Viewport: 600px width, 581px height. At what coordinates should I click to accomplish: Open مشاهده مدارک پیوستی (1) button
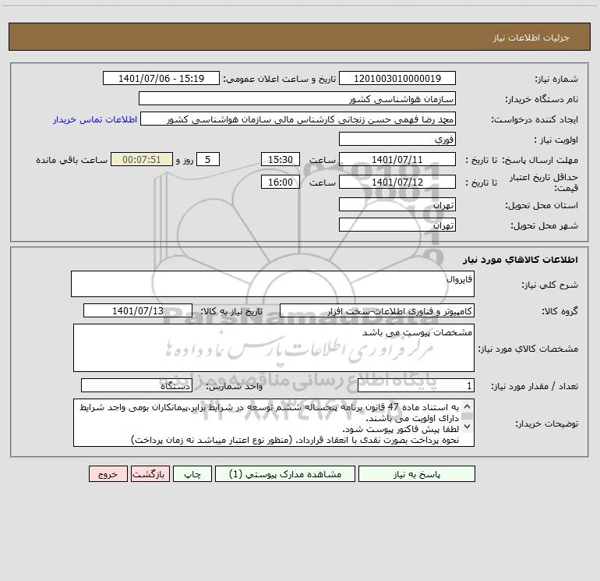(285, 473)
